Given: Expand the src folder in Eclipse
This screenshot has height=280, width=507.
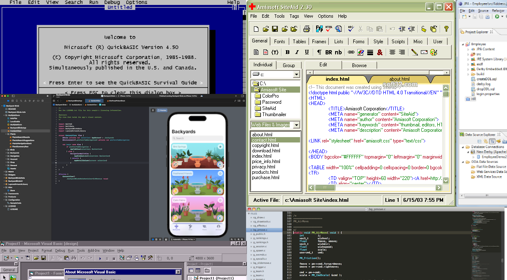Looking at the screenshot, I should click(x=468, y=54).
